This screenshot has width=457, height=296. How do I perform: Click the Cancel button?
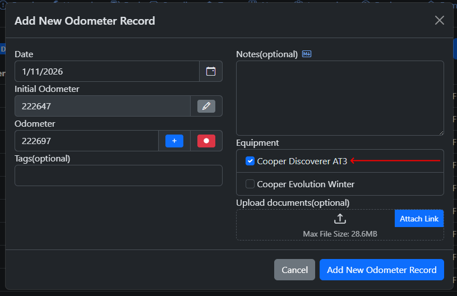point(294,270)
